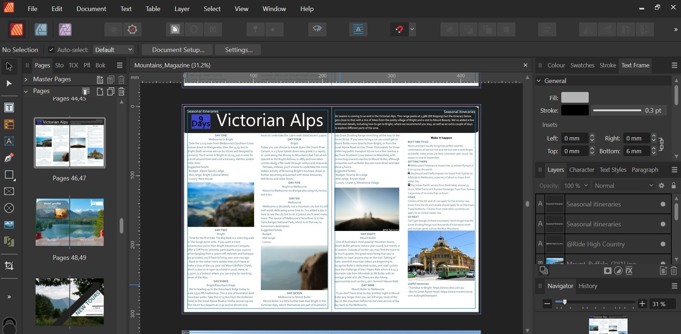Viewport: 681px width, 334px height.
Task: Collapse the Pages section
Action: click(26, 92)
